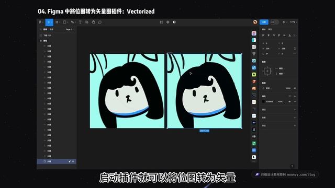The image size is (335, 188).
Task: Click the blue Share button
Action: pos(264,22)
